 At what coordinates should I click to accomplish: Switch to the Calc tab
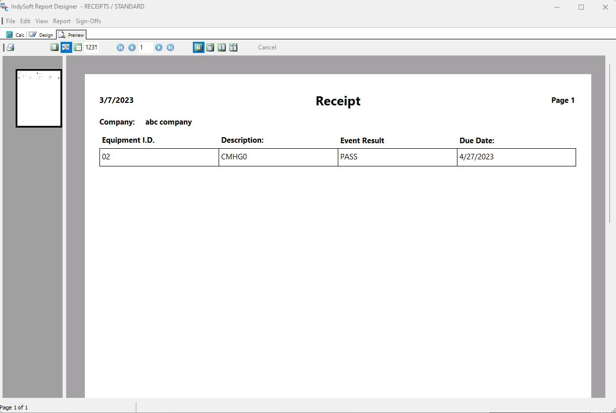(15, 35)
